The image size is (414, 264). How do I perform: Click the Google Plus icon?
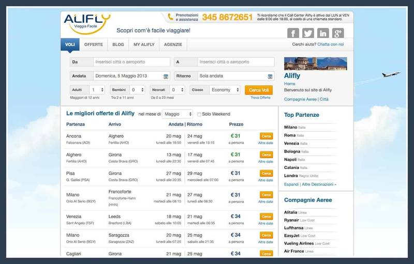coord(338,33)
